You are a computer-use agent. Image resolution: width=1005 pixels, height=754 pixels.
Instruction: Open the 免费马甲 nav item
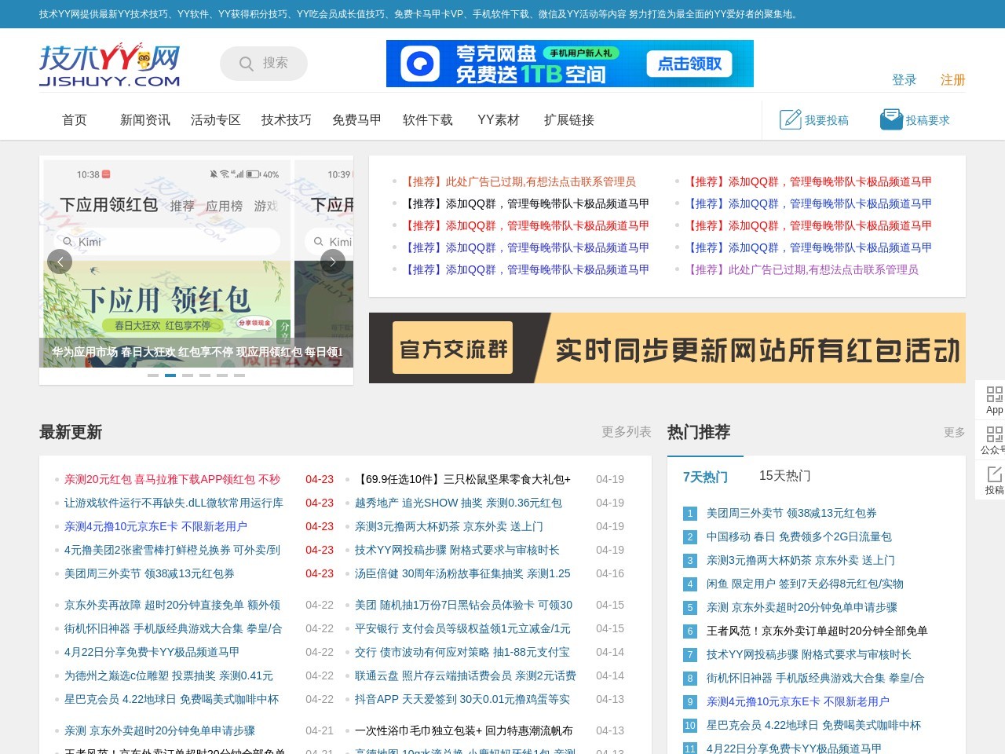[357, 120]
